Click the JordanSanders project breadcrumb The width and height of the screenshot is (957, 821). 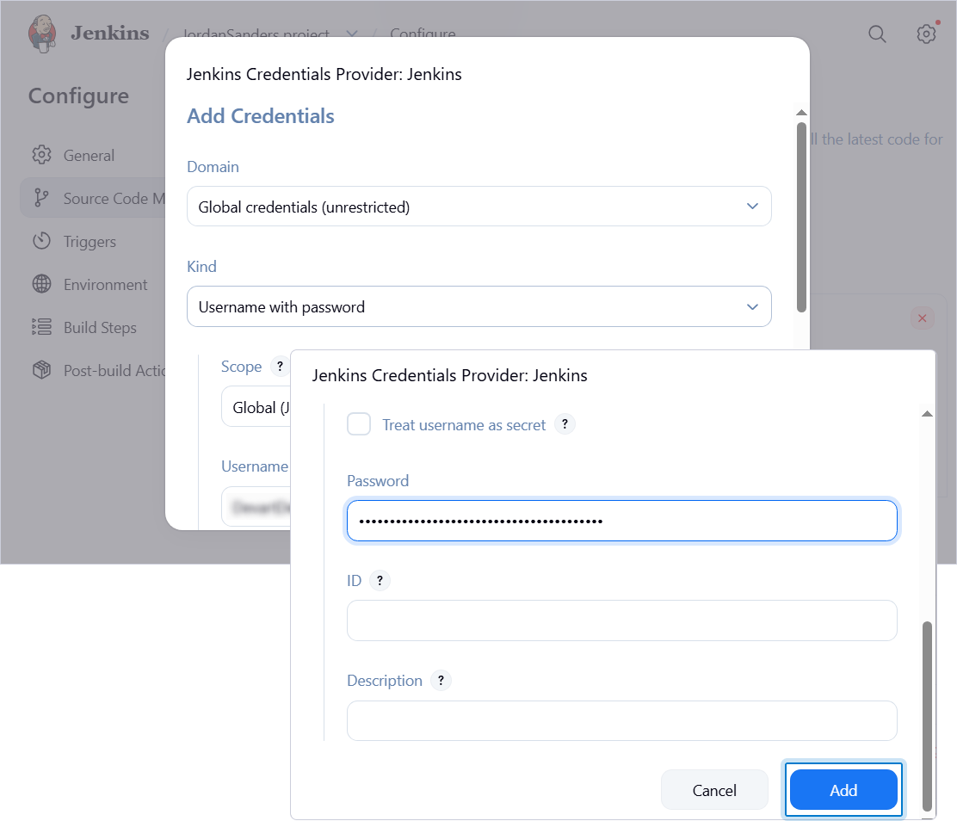coord(256,33)
